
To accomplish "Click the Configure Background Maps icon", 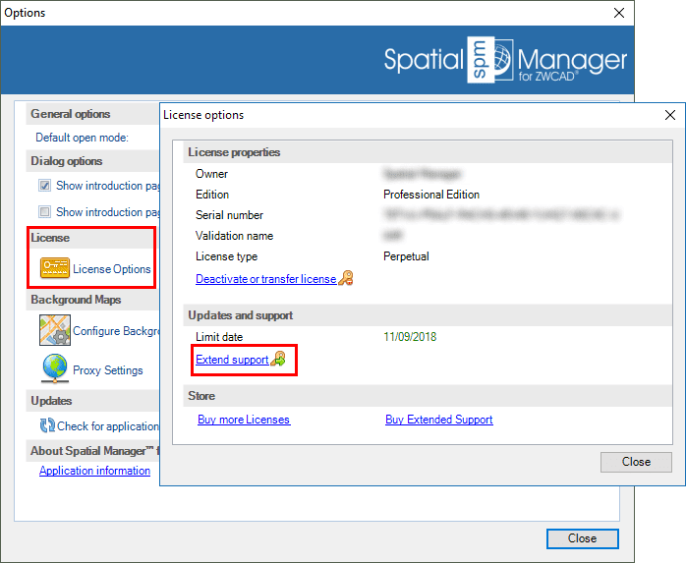I will [x=54, y=331].
